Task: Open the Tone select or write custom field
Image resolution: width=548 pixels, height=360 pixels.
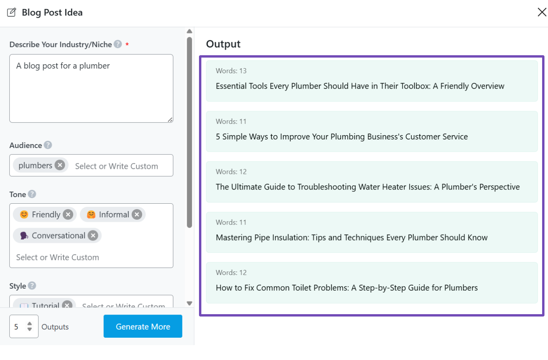Action: 58,257
